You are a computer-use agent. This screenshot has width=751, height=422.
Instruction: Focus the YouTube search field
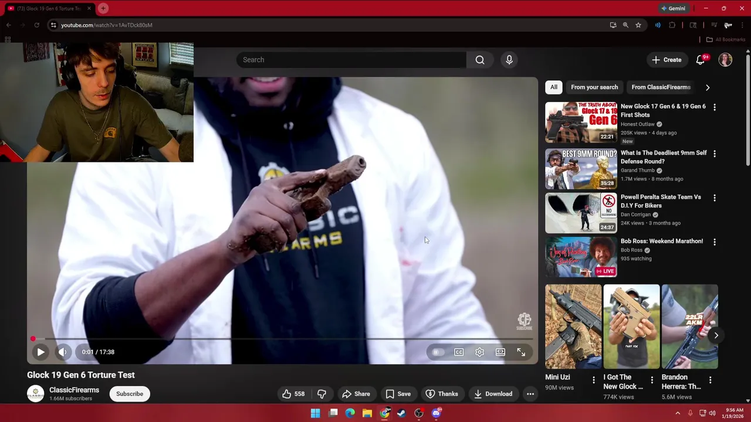point(351,60)
